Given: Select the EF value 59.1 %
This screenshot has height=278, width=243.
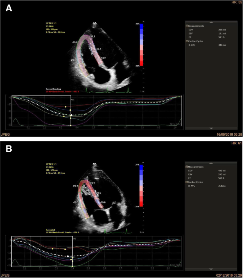Looking at the screenshot, I should 222,37.
